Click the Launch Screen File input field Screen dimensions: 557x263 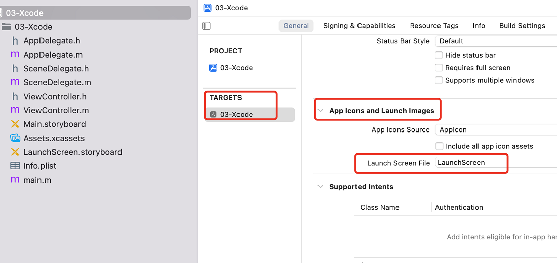[496, 162]
